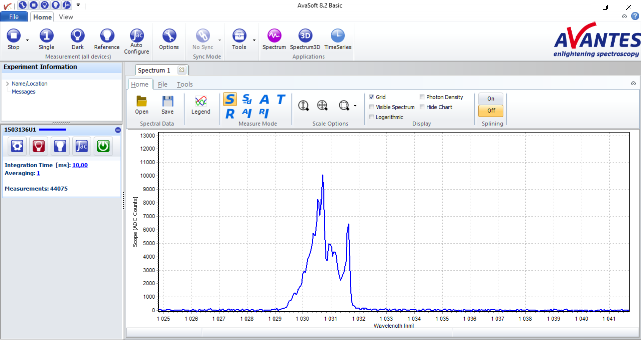641x340 pixels.
Task: Select Scope measure mode S icon
Action: pos(230,99)
